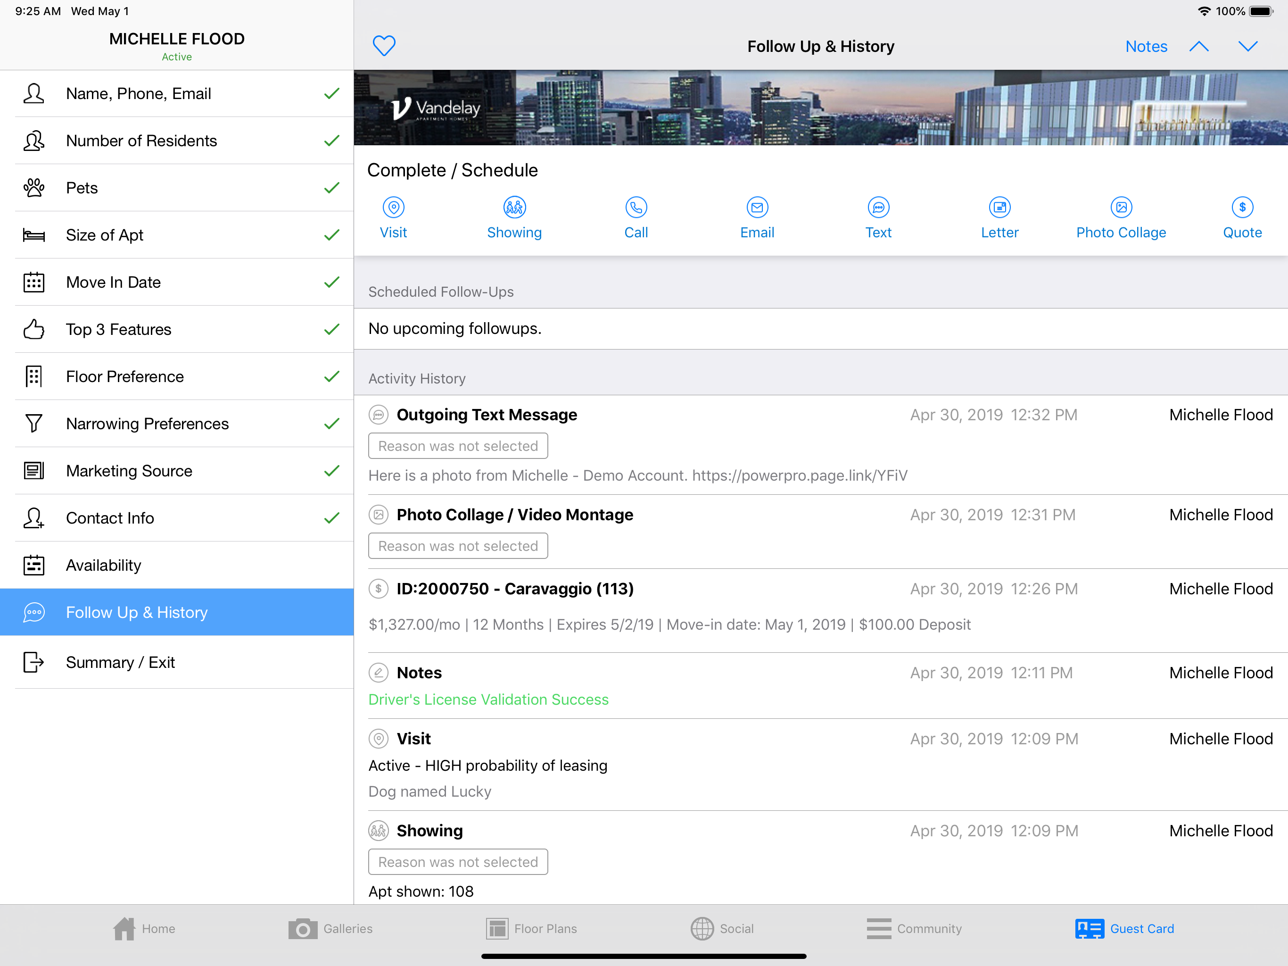Screen dimensions: 1288x966
Task: Click the Visit location pin icon
Action: point(394,207)
